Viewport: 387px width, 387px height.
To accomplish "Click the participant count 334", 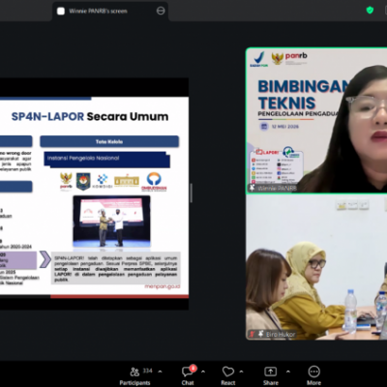I will (x=147, y=371).
